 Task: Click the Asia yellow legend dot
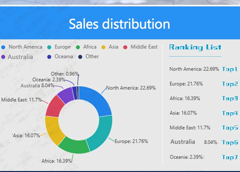(x=103, y=47)
